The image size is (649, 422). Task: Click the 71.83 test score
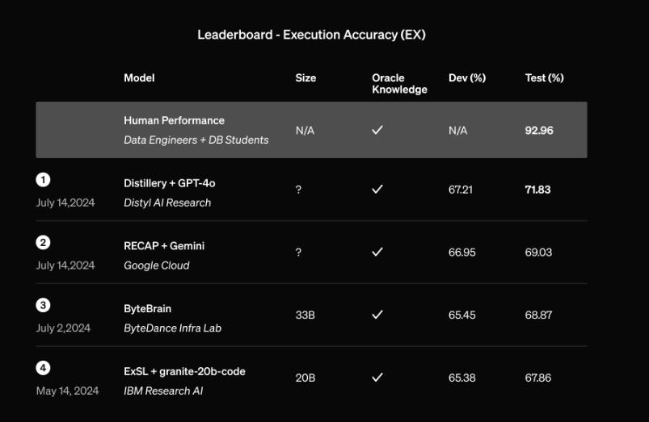pyautogui.click(x=537, y=190)
